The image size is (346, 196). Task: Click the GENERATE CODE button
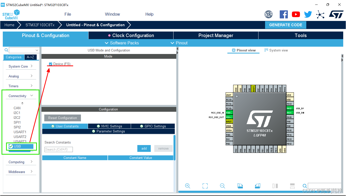pos(286,25)
